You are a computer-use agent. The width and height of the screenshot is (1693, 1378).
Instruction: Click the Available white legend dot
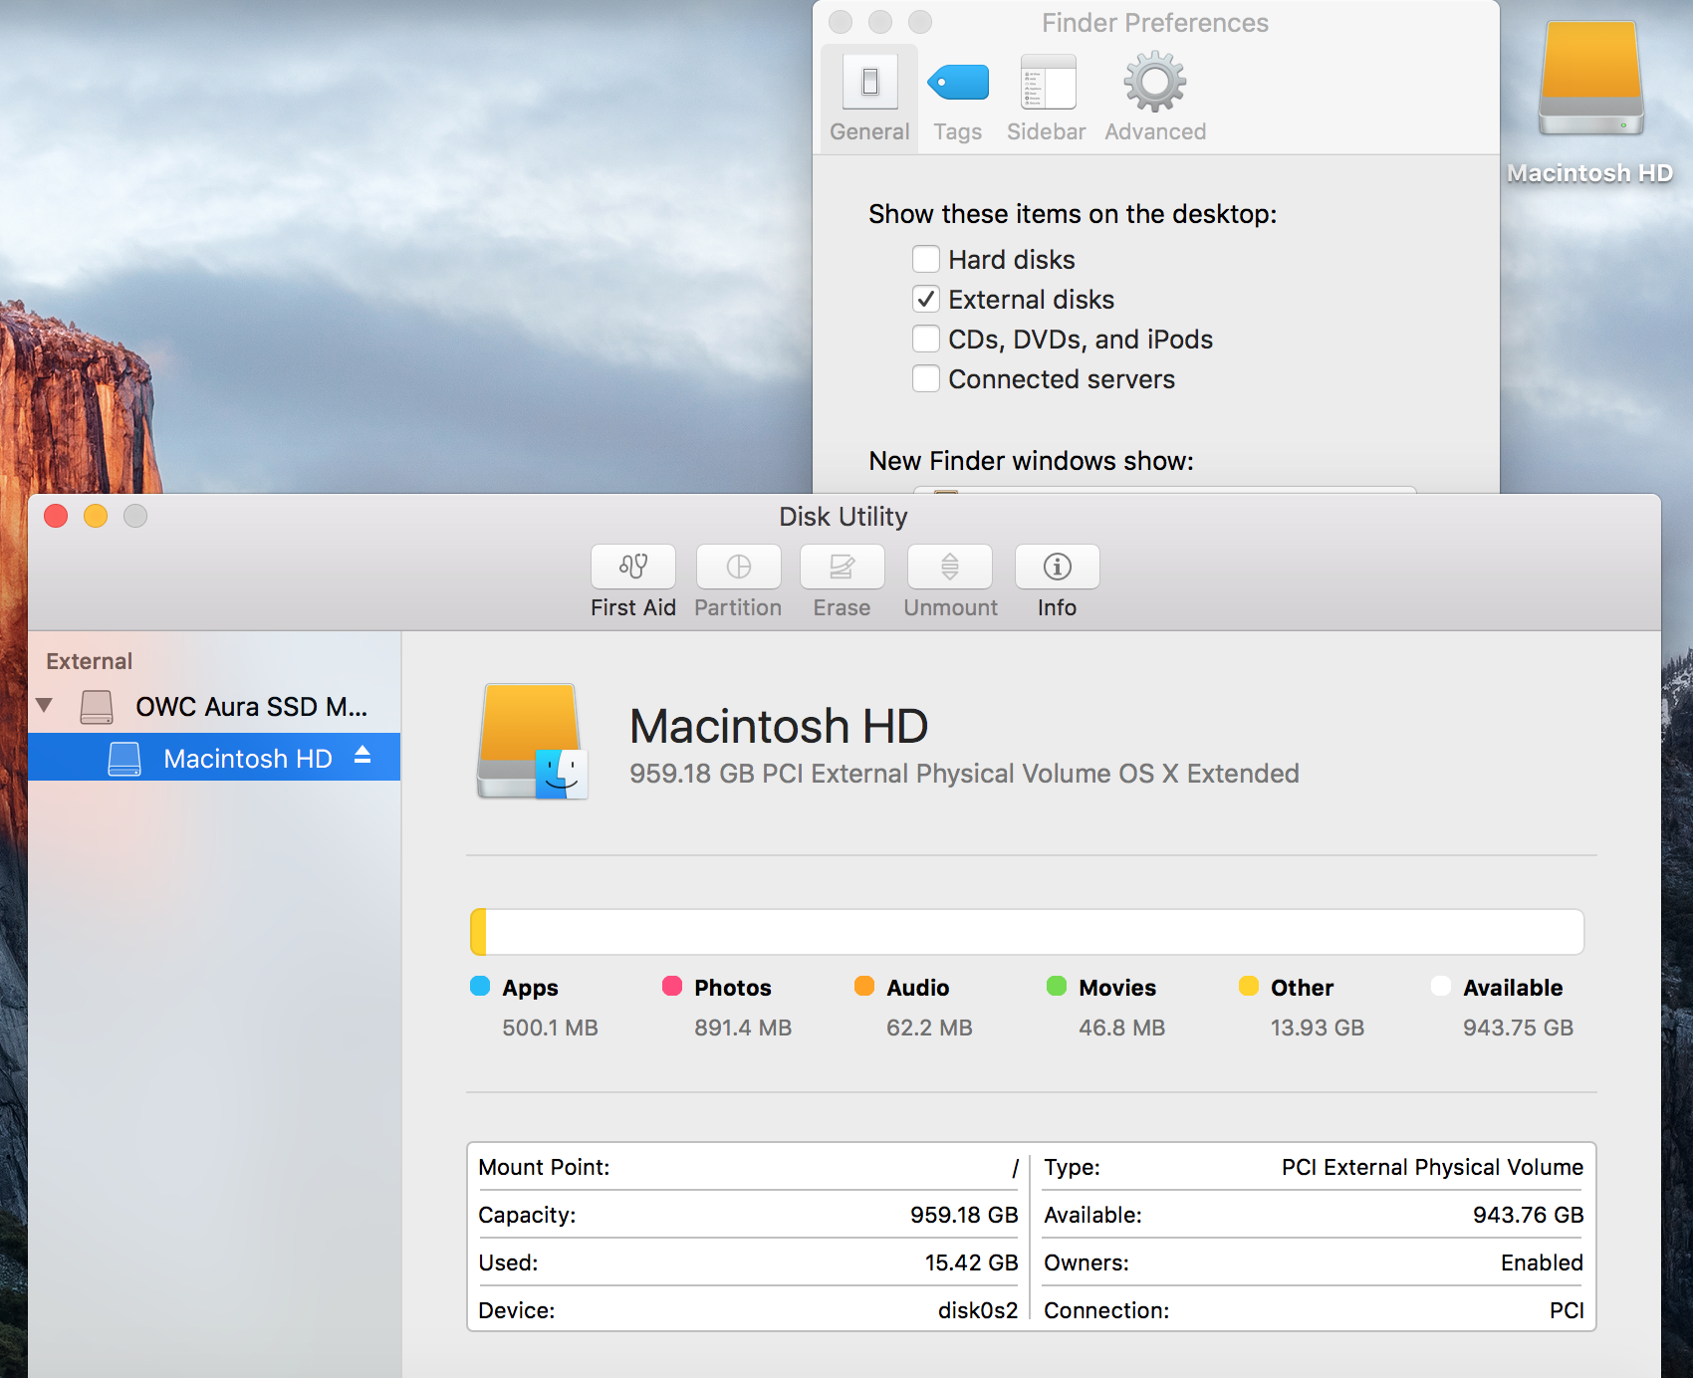tap(1441, 986)
